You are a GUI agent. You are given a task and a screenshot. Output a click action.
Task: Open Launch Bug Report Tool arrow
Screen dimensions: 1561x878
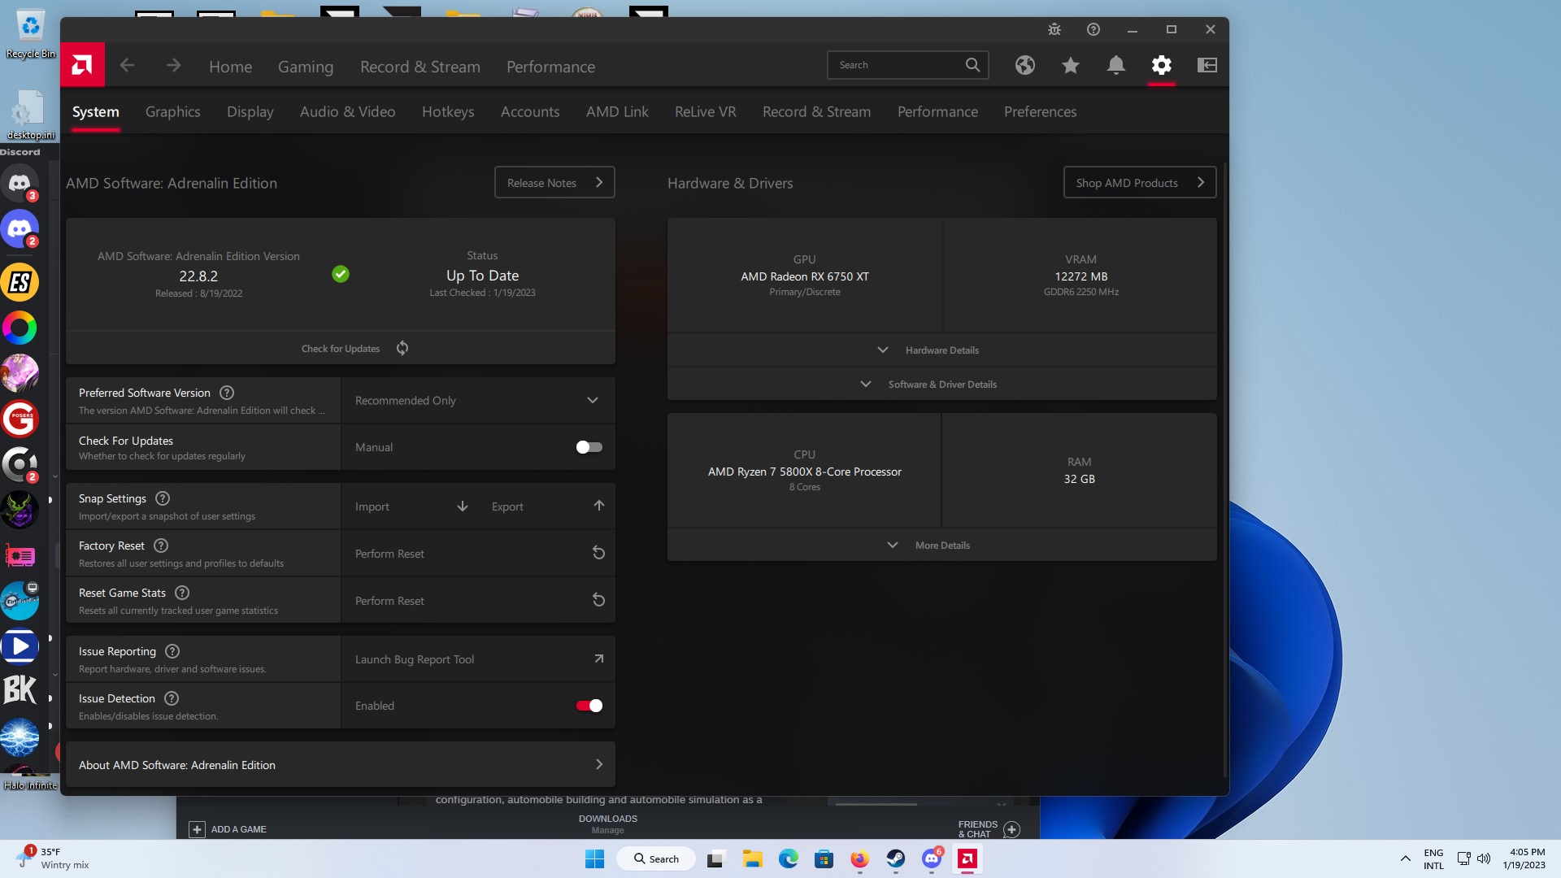tap(599, 658)
